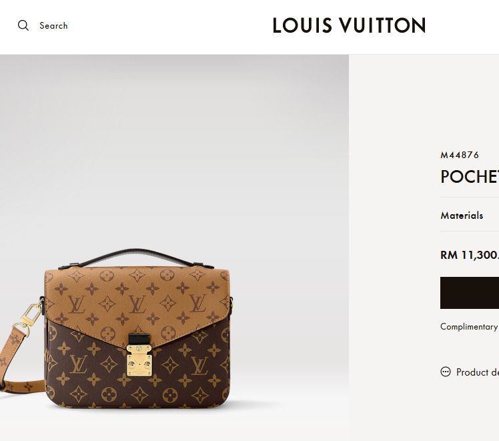The image size is (499, 441).
Task: Click the black add-to-cart button
Action: coord(470,293)
